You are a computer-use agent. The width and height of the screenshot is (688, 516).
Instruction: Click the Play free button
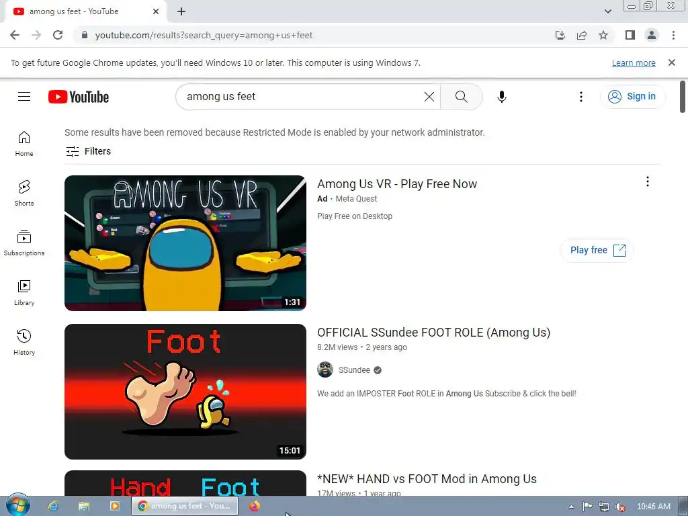pos(597,251)
